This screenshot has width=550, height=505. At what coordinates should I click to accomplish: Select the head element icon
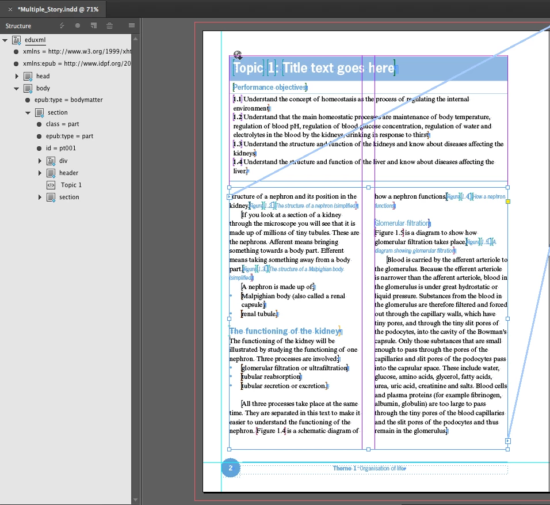(28, 76)
